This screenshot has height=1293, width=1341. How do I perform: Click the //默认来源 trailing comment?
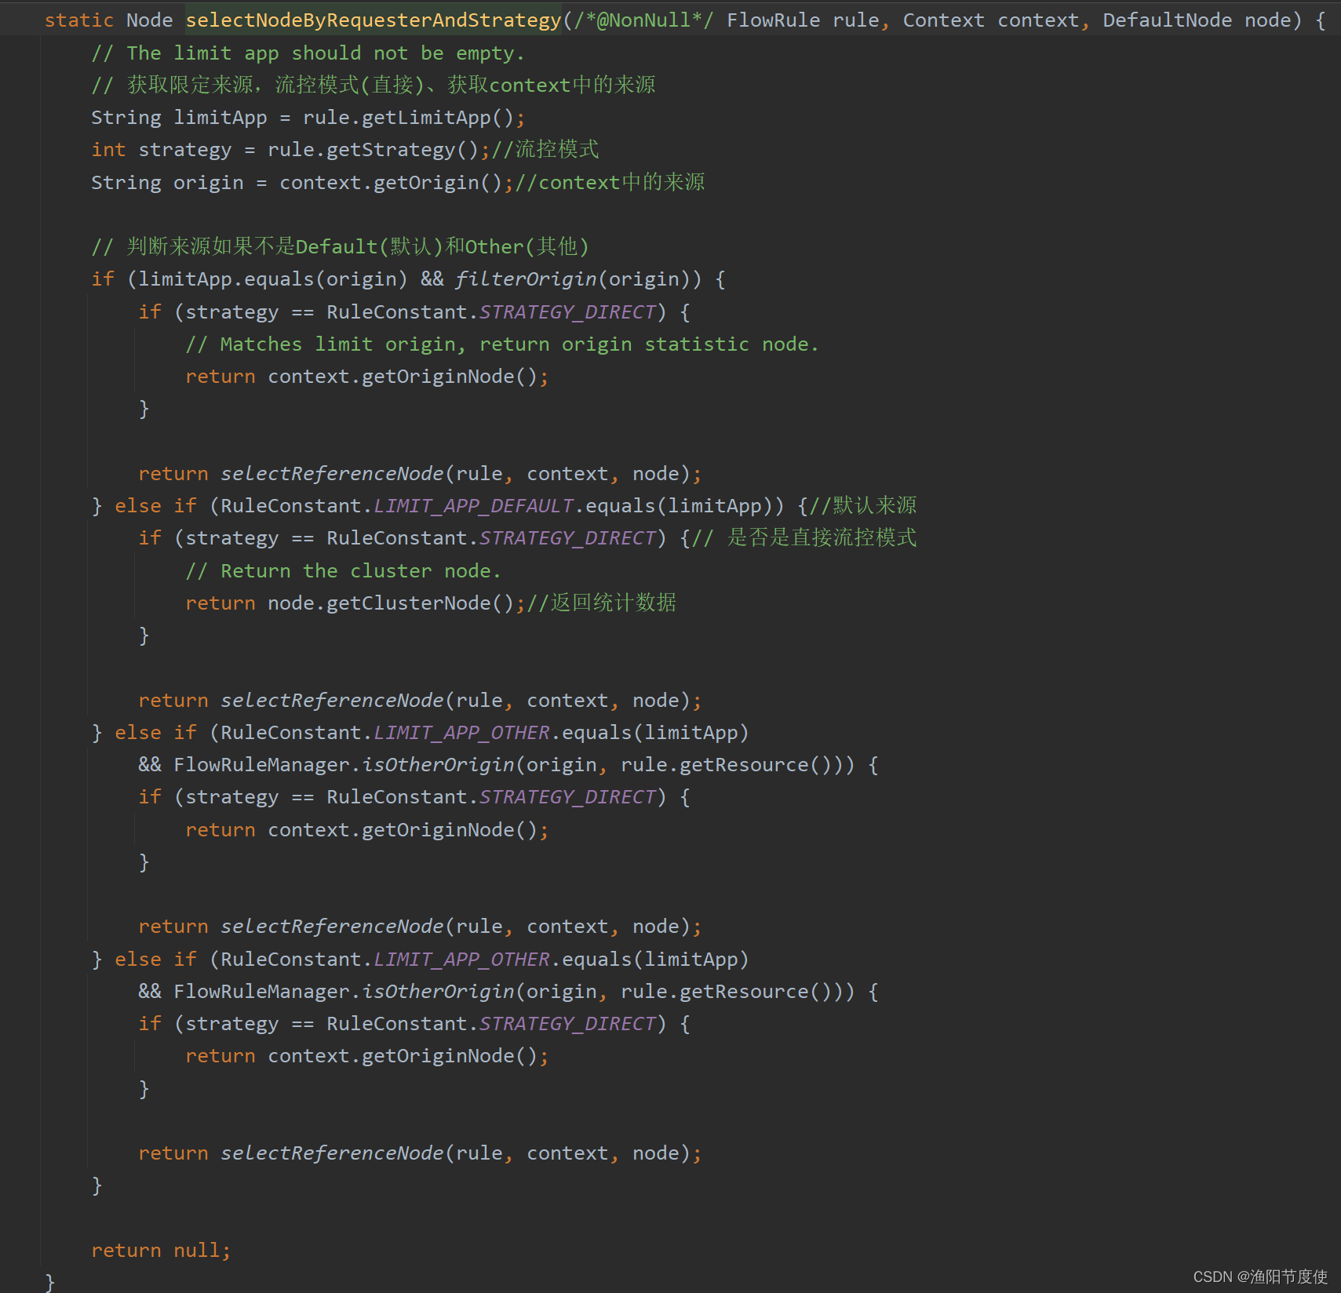point(863,506)
